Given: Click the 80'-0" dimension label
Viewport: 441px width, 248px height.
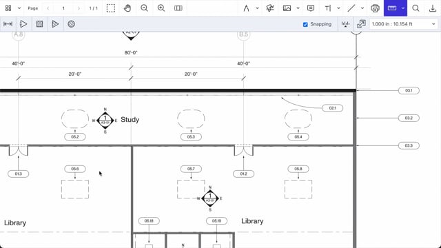Looking at the screenshot, I should (131, 52).
